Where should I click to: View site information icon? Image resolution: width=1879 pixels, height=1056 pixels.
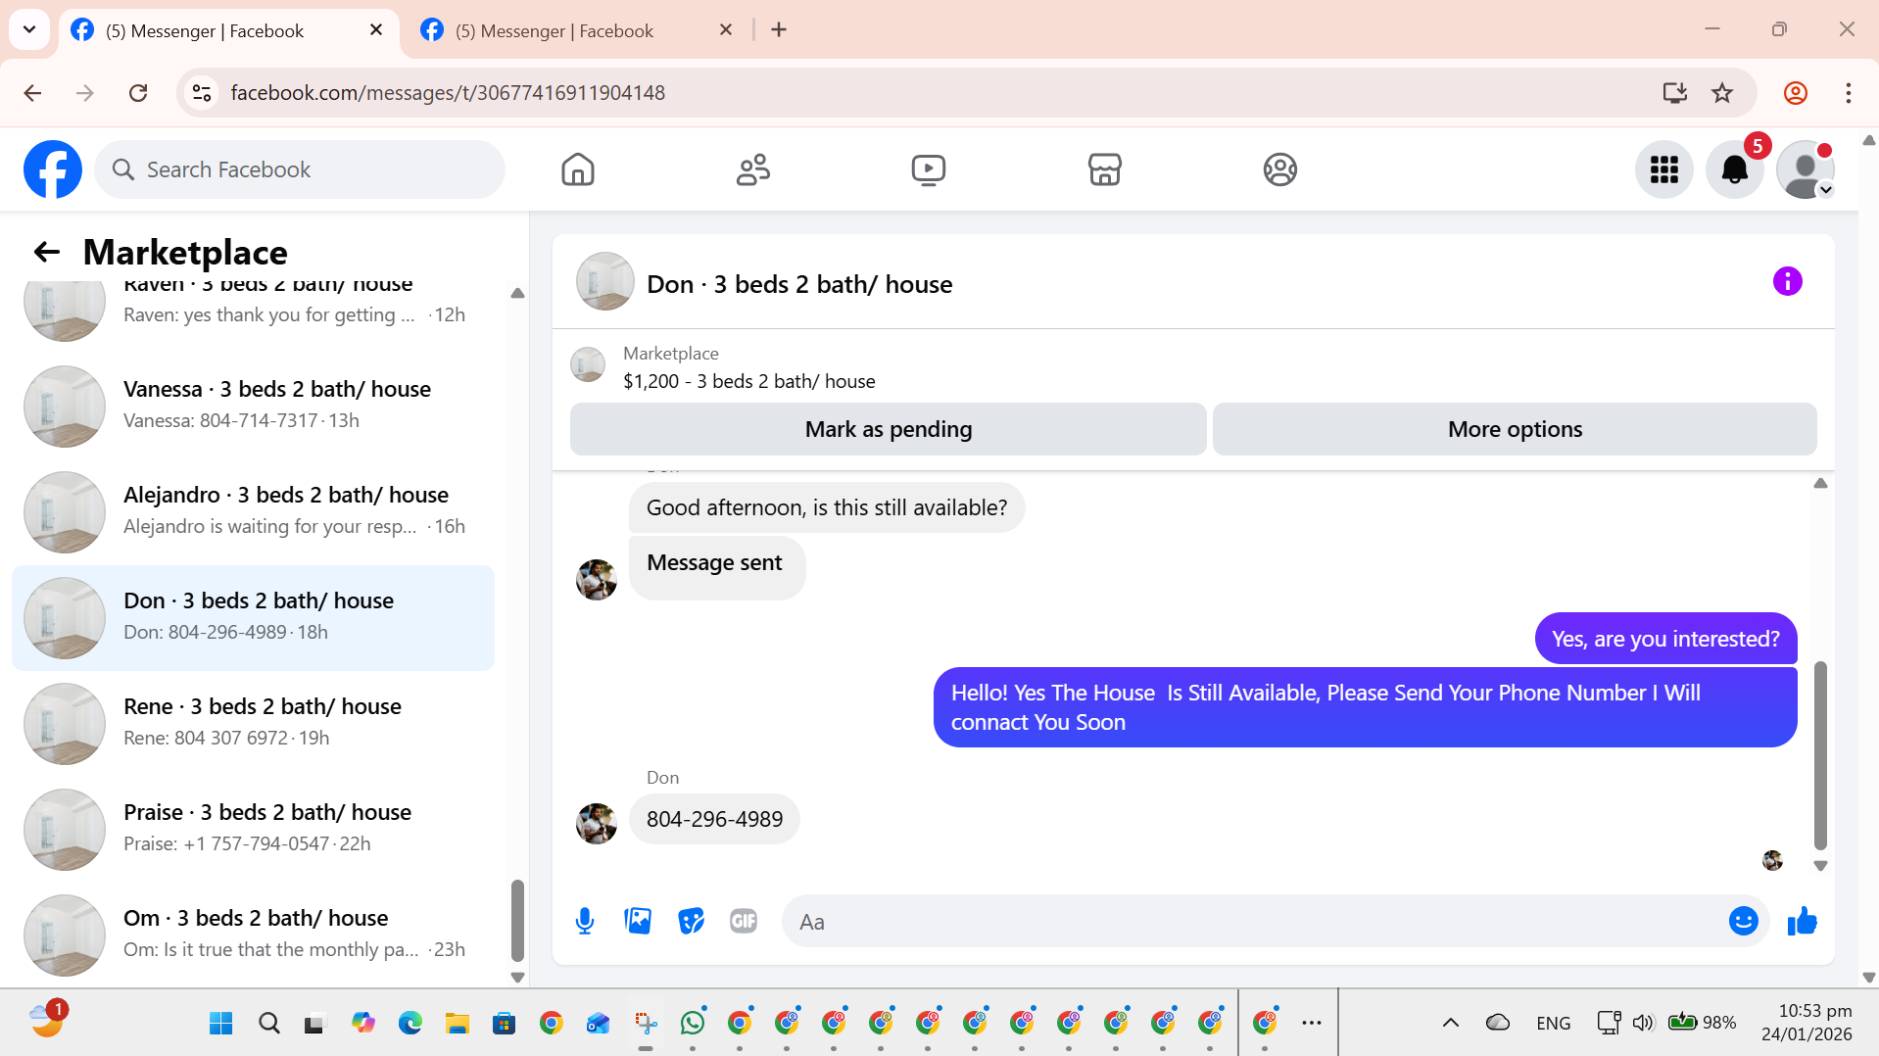point(202,93)
